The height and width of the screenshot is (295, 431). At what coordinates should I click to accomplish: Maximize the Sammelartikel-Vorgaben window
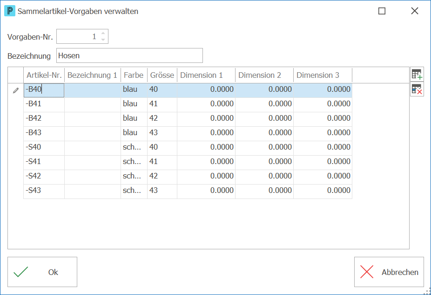pos(382,11)
